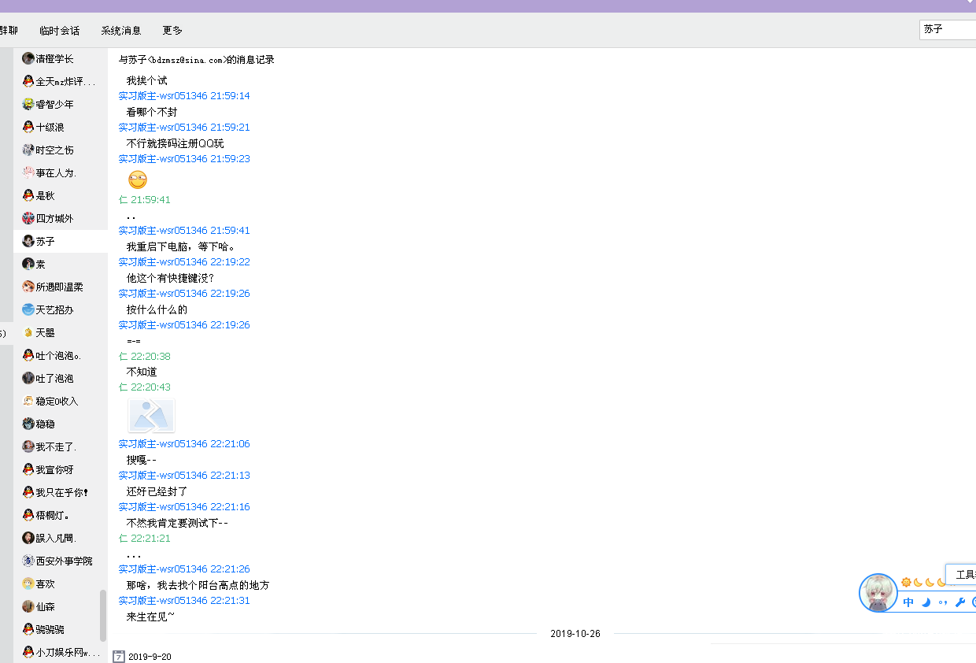The height and width of the screenshot is (663, 976).
Task: Toggle Chinese punctuation mode in IME bar
Action: click(x=943, y=602)
